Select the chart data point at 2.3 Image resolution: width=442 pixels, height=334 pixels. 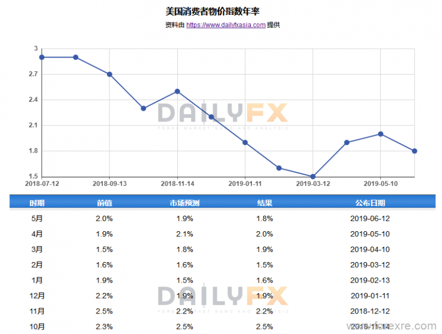tap(144, 108)
